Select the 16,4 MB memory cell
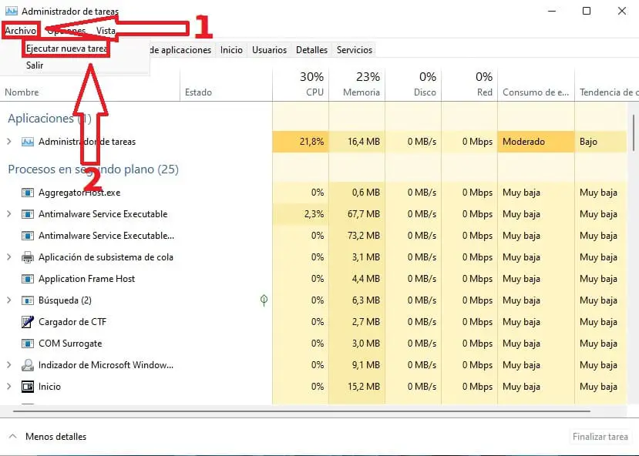Screen dimensions: 639x456 click(x=357, y=142)
